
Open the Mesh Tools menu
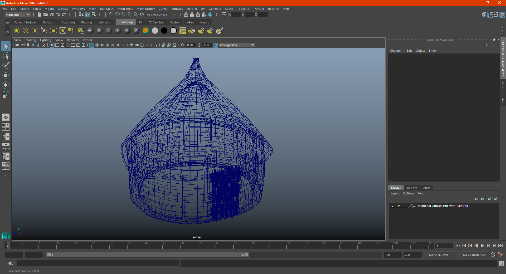point(125,9)
